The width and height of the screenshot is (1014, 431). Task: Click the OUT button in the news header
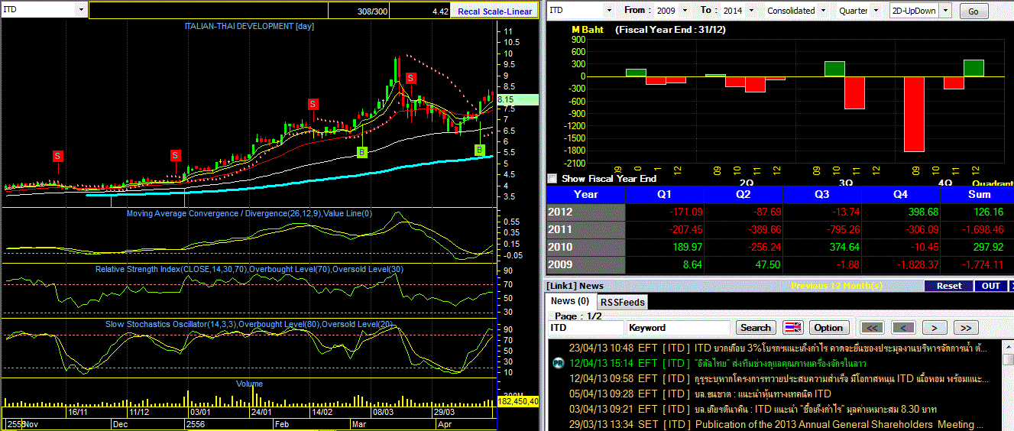click(x=991, y=286)
